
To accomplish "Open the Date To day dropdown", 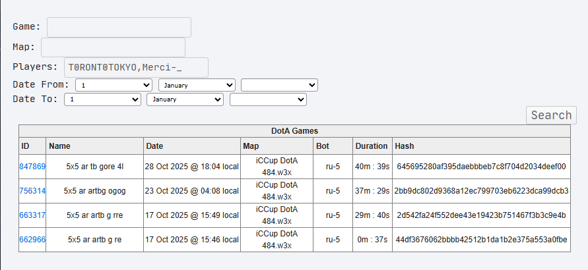I will pos(103,99).
